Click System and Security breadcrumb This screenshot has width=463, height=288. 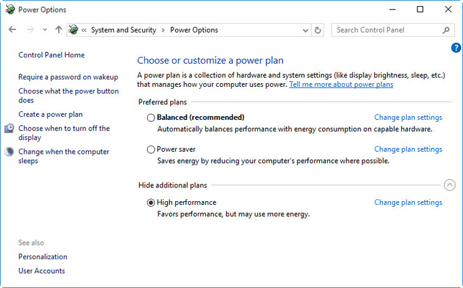coord(123,30)
